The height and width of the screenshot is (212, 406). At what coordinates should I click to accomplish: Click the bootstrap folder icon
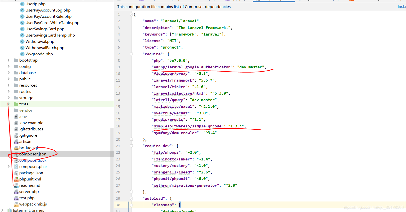(x=16, y=60)
